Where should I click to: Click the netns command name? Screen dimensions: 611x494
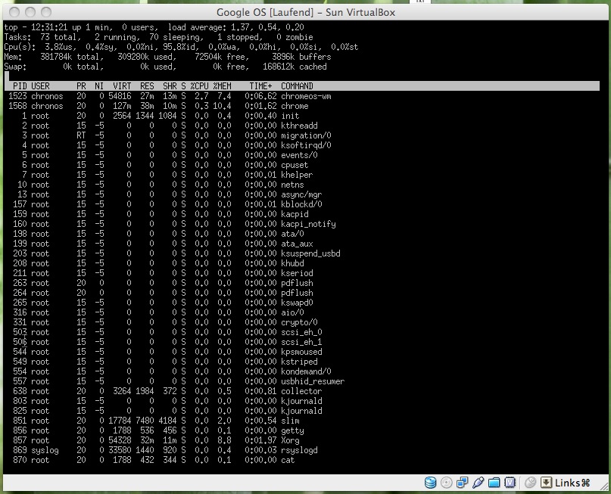[292, 185]
